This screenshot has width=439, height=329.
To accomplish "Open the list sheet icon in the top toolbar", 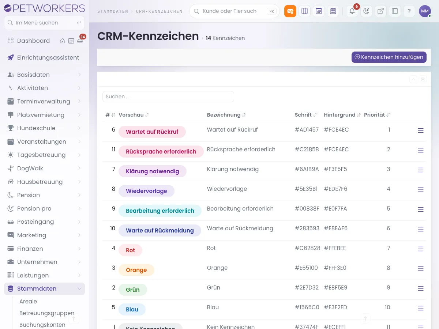I will [333, 11].
